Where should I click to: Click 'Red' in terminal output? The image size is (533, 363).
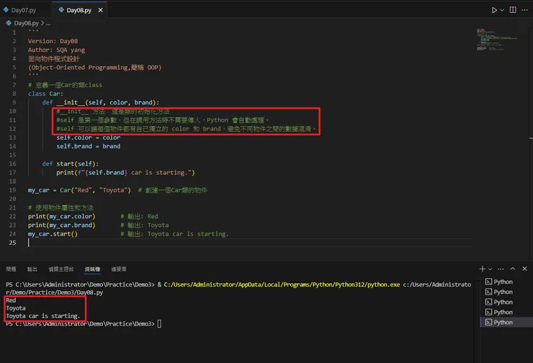click(x=11, y=300)
